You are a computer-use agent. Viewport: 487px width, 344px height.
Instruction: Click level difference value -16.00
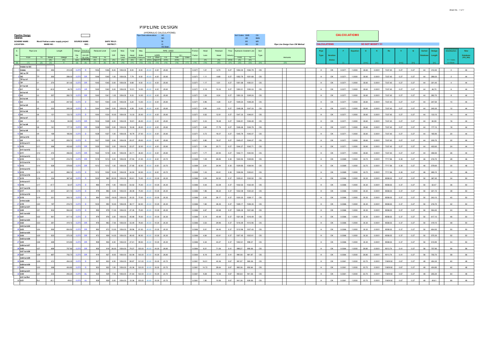[114, 197]
